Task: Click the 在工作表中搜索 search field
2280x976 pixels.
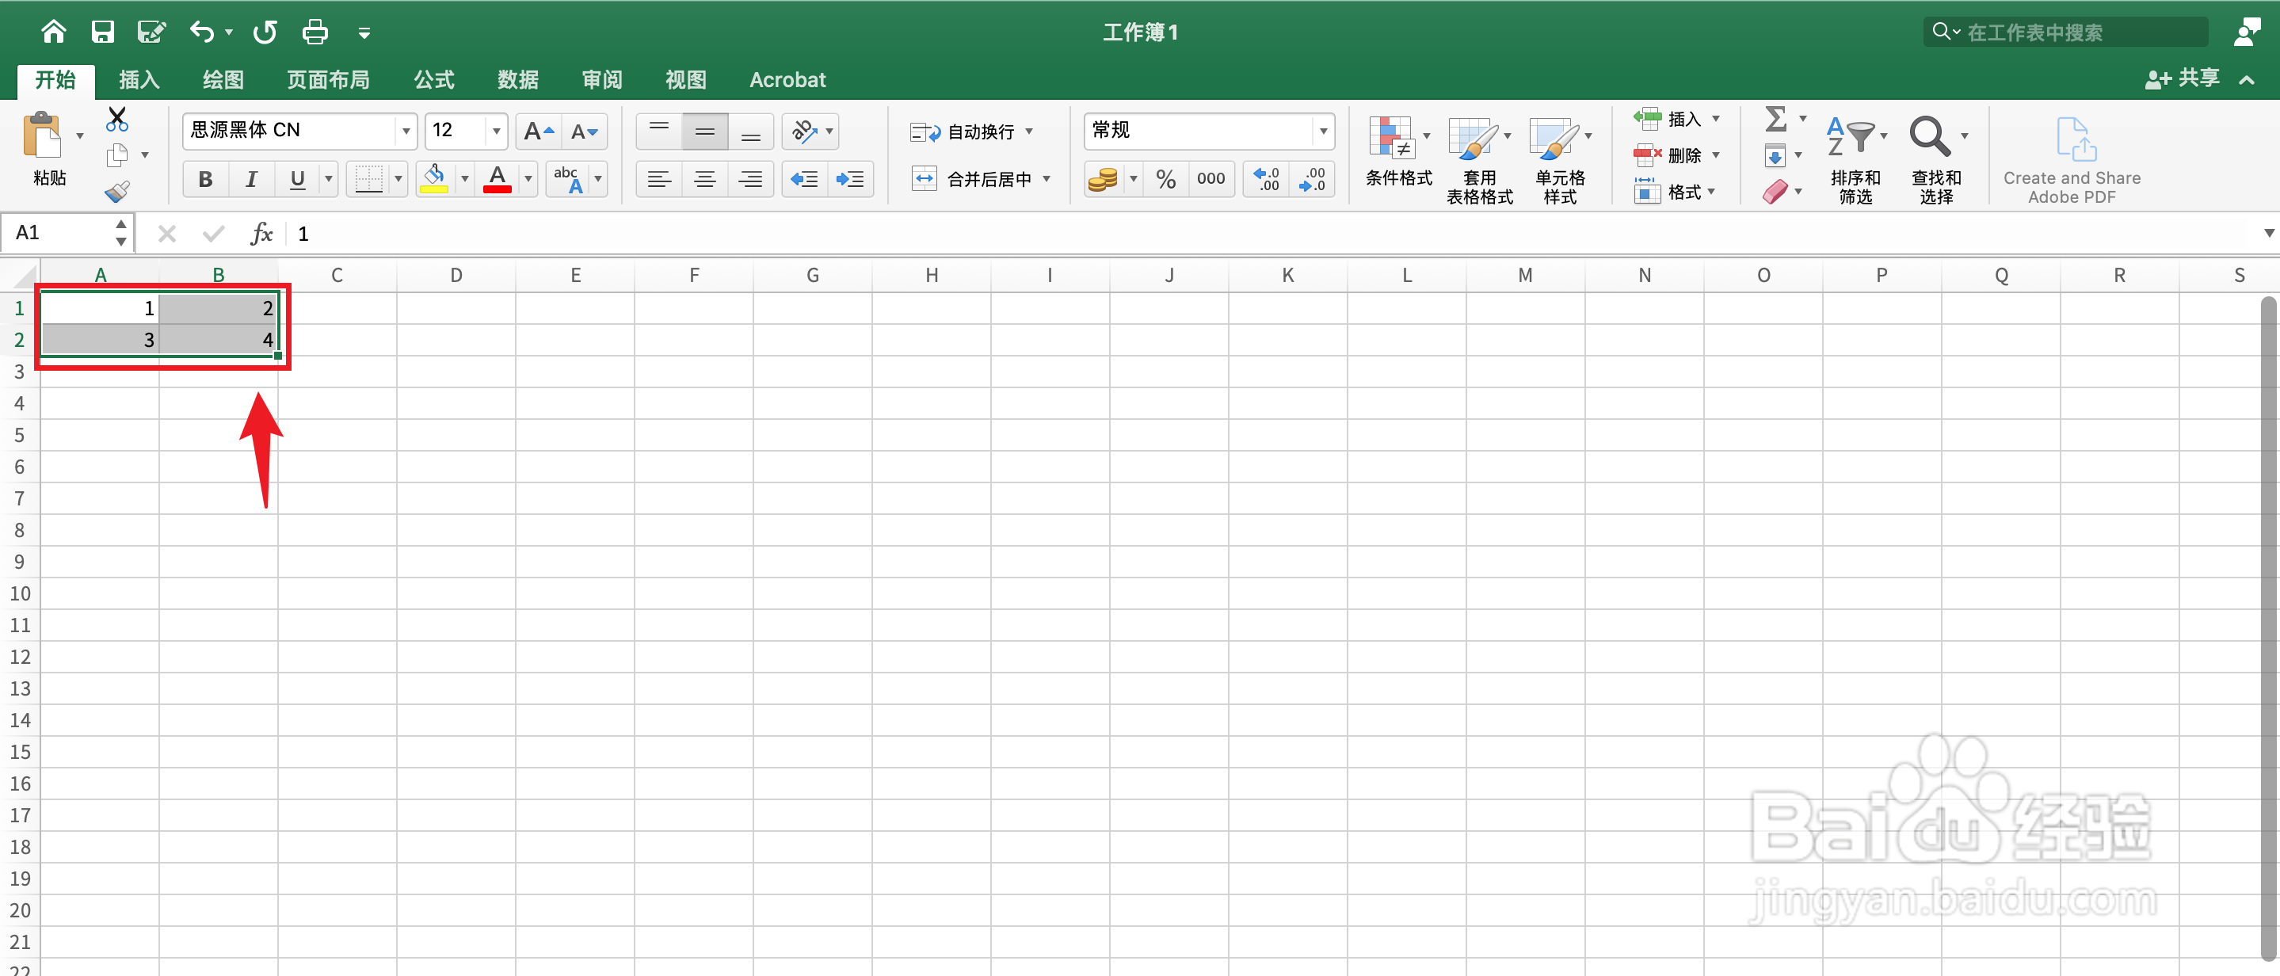Action: 2066,32
